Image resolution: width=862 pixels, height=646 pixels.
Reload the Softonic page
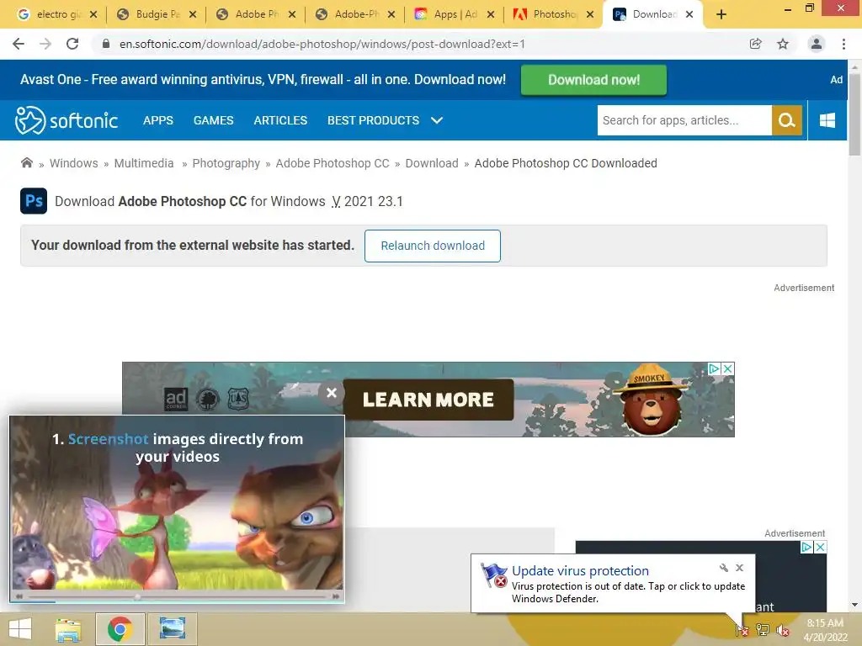pos(72,44)
